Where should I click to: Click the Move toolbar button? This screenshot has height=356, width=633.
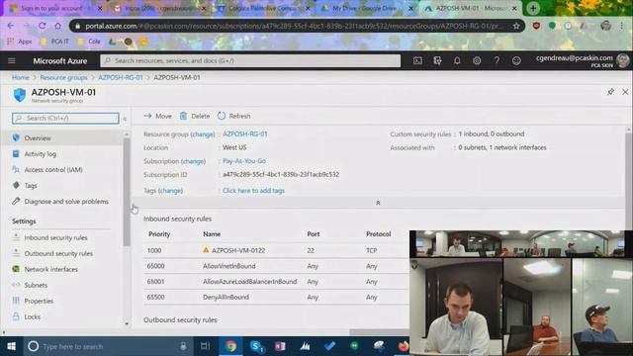[158, 116]
